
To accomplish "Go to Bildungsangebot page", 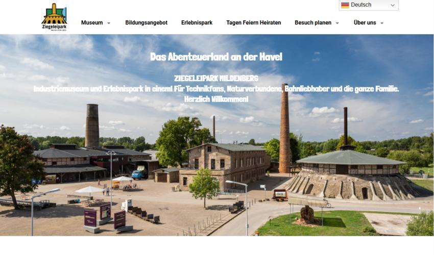I will (146, 22).
